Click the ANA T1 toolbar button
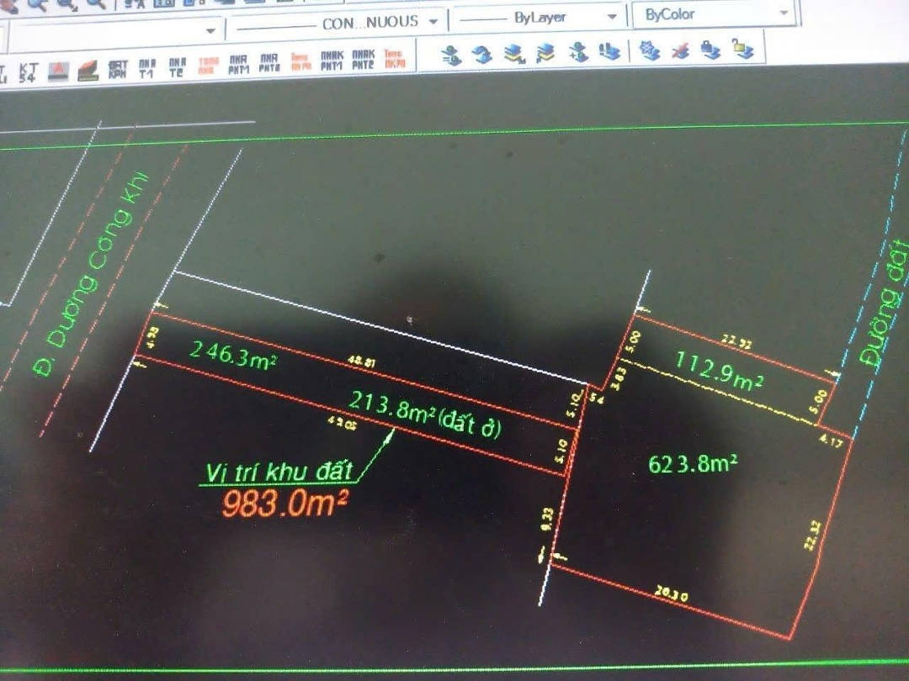 coord(147,68)
